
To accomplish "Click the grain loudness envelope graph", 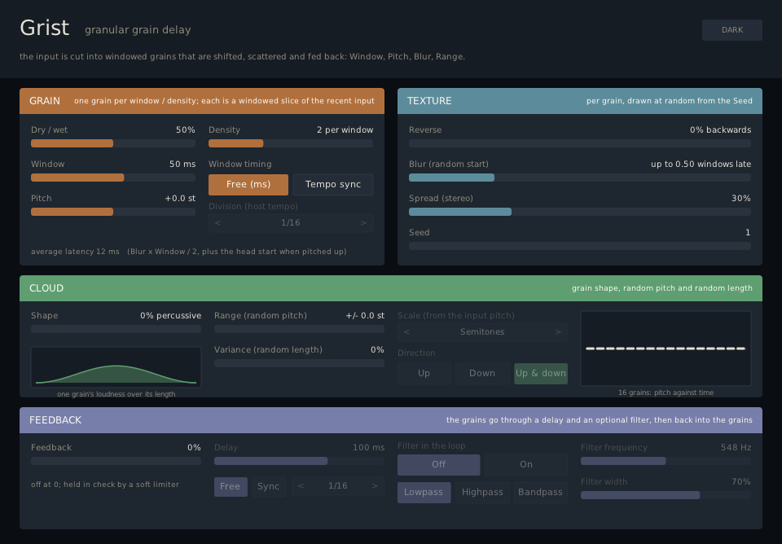I will [x=116, y=367].
